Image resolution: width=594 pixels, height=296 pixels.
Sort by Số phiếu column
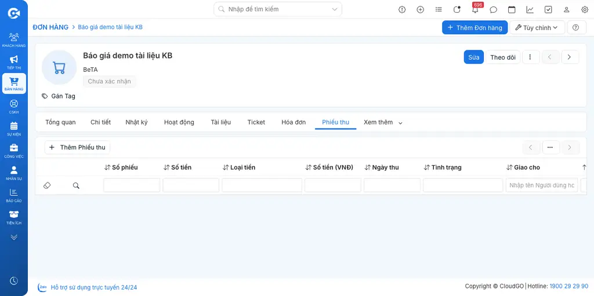pyautogui.click(x=121, y=167)
